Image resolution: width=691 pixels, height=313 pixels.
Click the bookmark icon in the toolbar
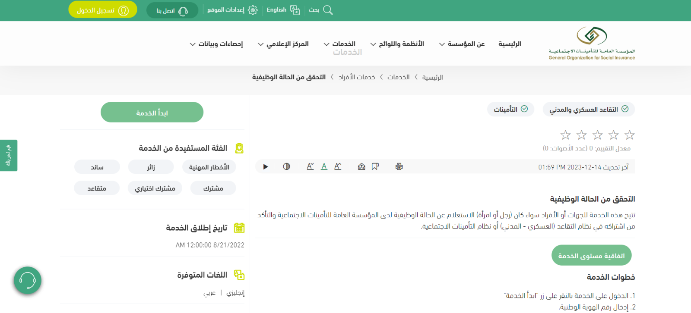coord(375,166)
